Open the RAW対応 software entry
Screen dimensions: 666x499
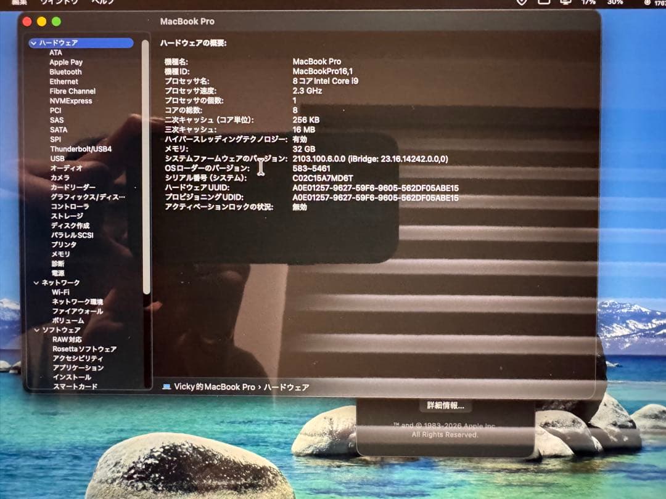click(67, 339)
